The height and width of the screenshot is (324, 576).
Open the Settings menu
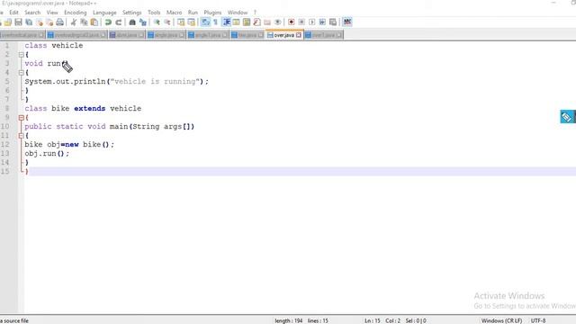pos(132,13)
